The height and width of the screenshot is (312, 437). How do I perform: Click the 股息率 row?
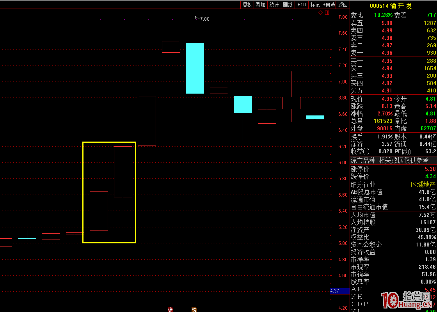click(x=393, y=282)
